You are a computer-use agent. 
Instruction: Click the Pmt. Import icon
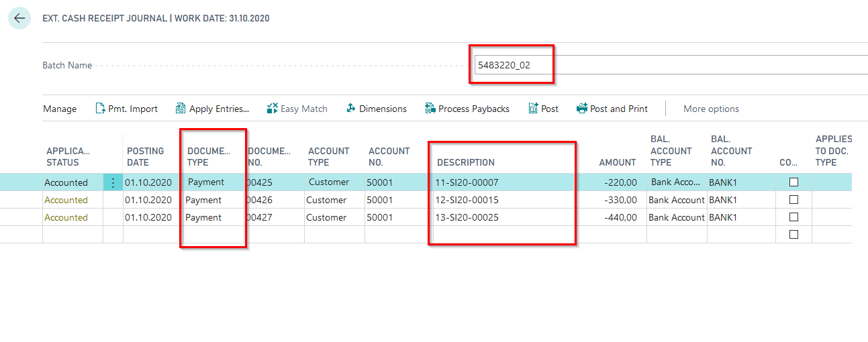pyautogui.click(x=101, y=109)
